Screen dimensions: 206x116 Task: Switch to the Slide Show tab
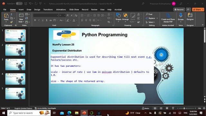pyautogui.click(x=74, y=10)
